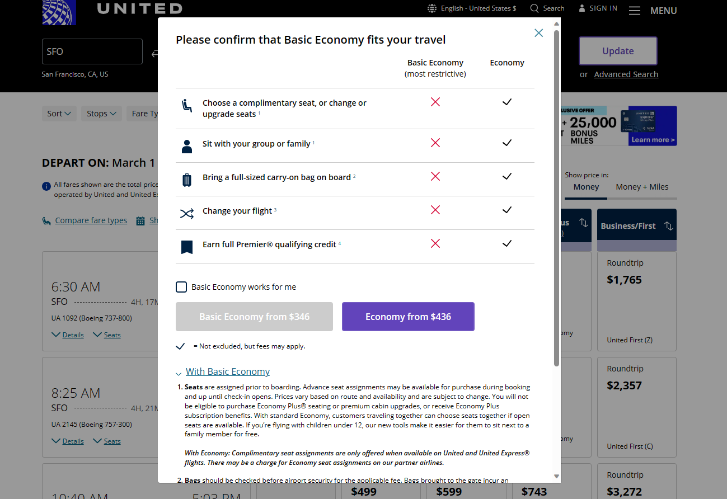Click the crossed arrows change flight icon
The height and width of the screenshot is (499, 727).
tap(186, 213)
